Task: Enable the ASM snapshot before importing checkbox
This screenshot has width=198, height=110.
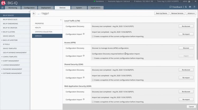Action: (93, 102)
